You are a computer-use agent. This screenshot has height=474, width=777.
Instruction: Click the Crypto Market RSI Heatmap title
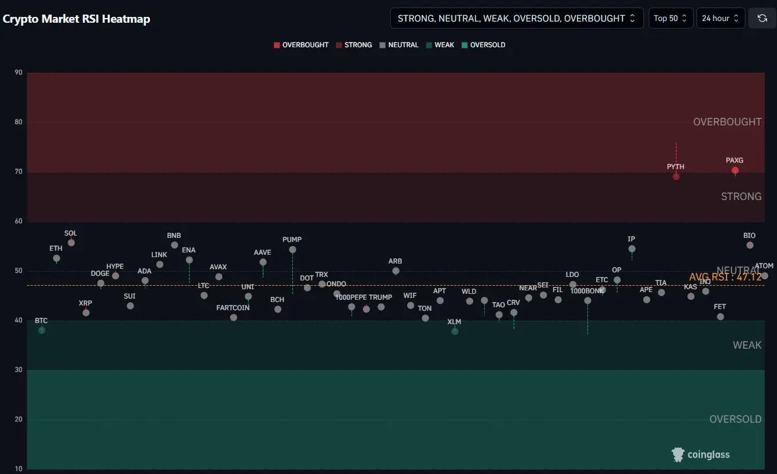(x=76, y=19)
